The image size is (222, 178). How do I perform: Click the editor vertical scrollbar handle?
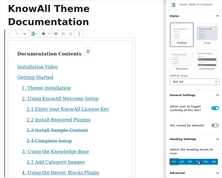pos(165,2)
